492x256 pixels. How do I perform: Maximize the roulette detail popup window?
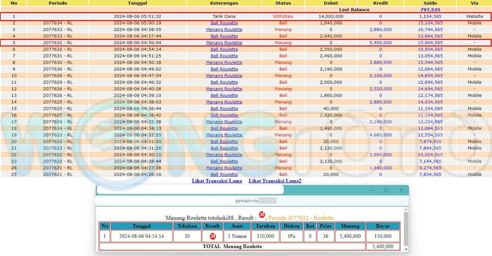point(386,190)
